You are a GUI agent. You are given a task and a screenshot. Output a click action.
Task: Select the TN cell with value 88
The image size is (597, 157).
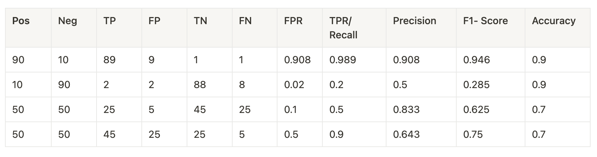[x=200, y=85]
